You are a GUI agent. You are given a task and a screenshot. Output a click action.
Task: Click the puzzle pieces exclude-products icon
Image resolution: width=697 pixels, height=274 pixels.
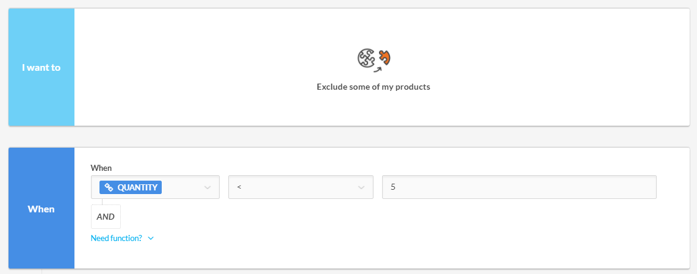pos(374,60)
